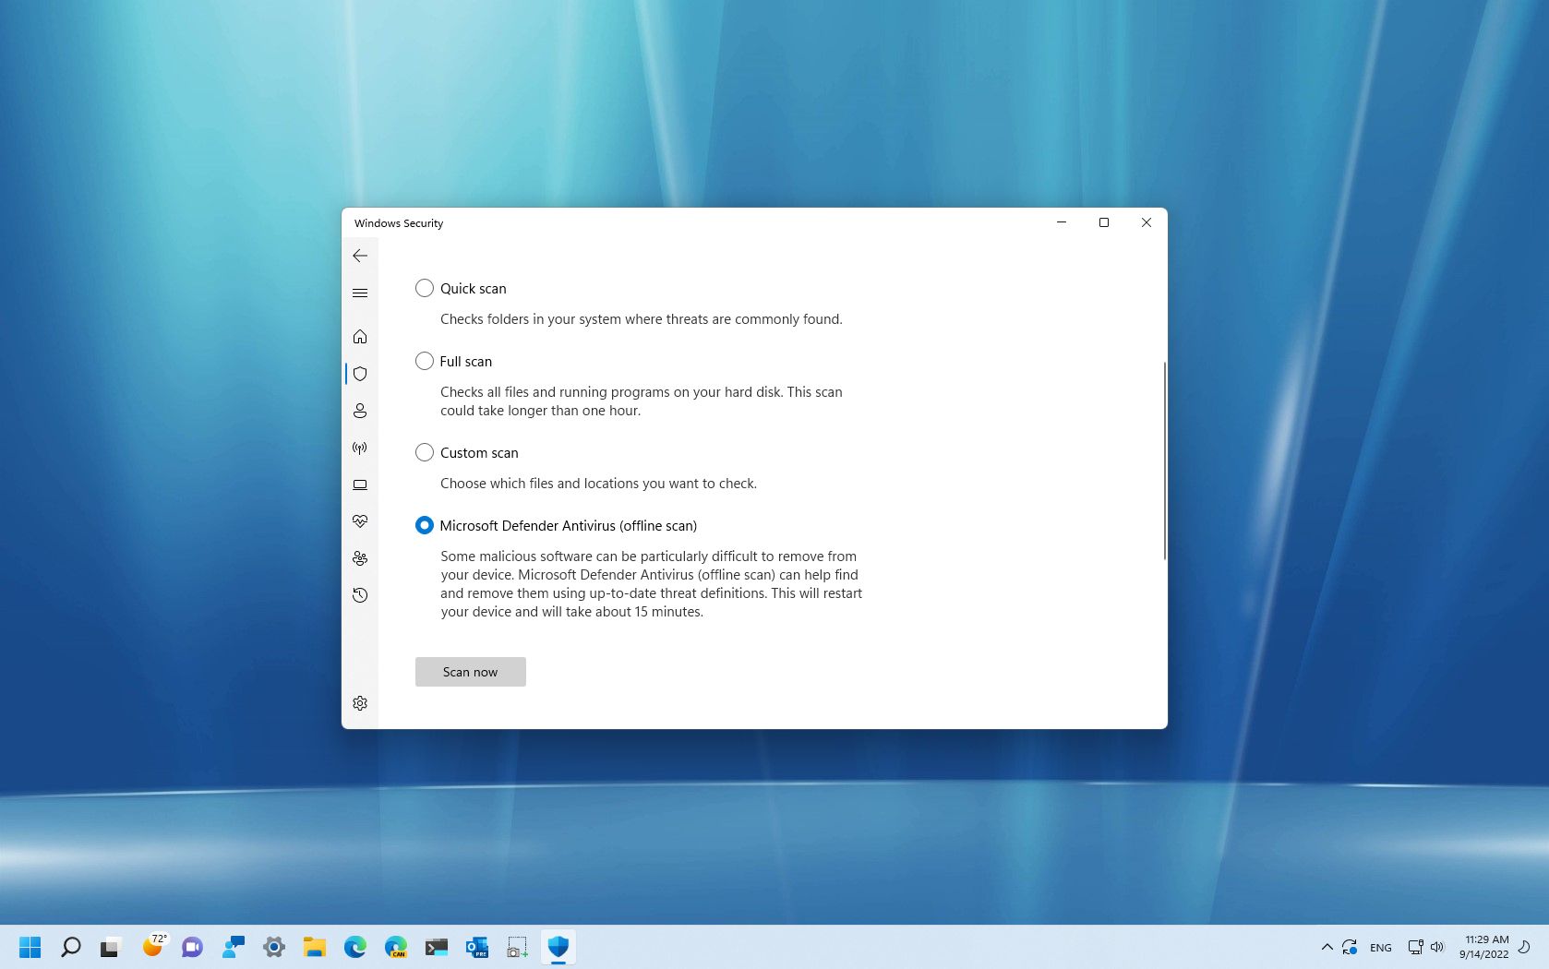Image resolution: width=1549 pixels, height=969 pixels.
Task: Open Protection history clock icon
Action: [x=360, y=595]
